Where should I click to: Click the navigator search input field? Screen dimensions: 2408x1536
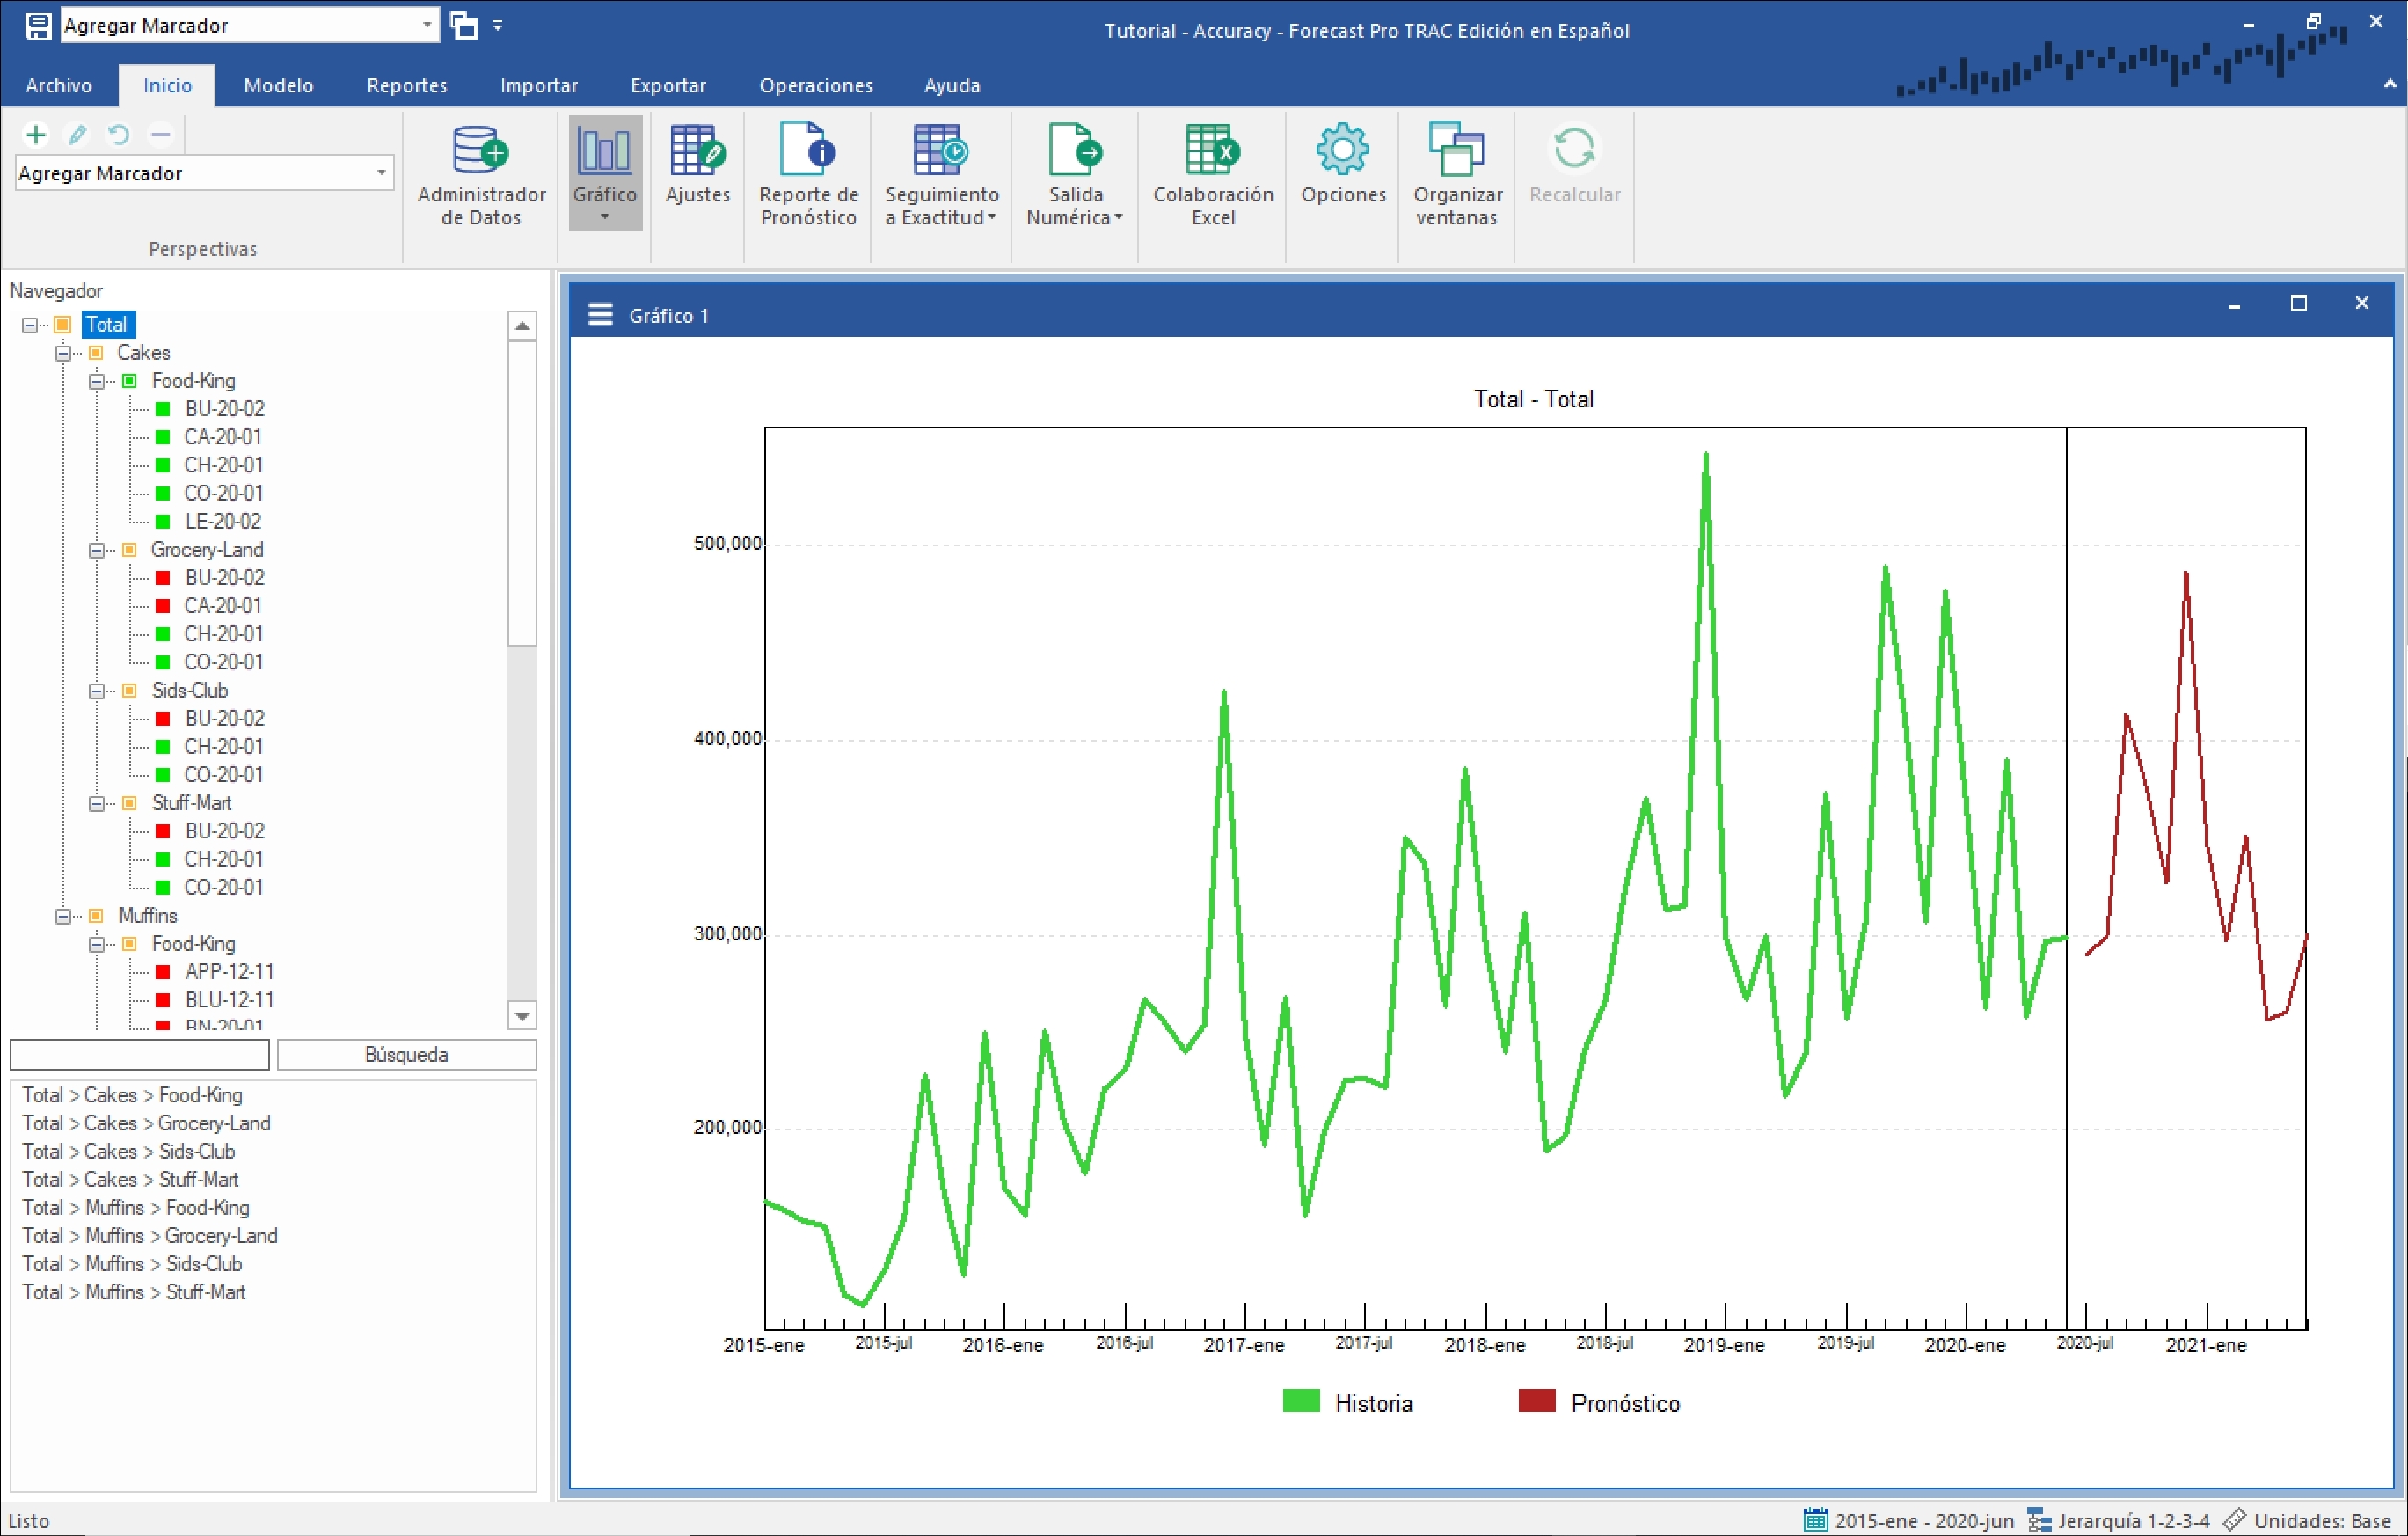point(139,1054)
